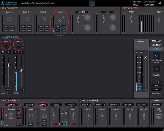Click the Phones 2 headphone icon
Image resolution: width=164 pixels, height=131 pixels.
[x=44, y=116]
